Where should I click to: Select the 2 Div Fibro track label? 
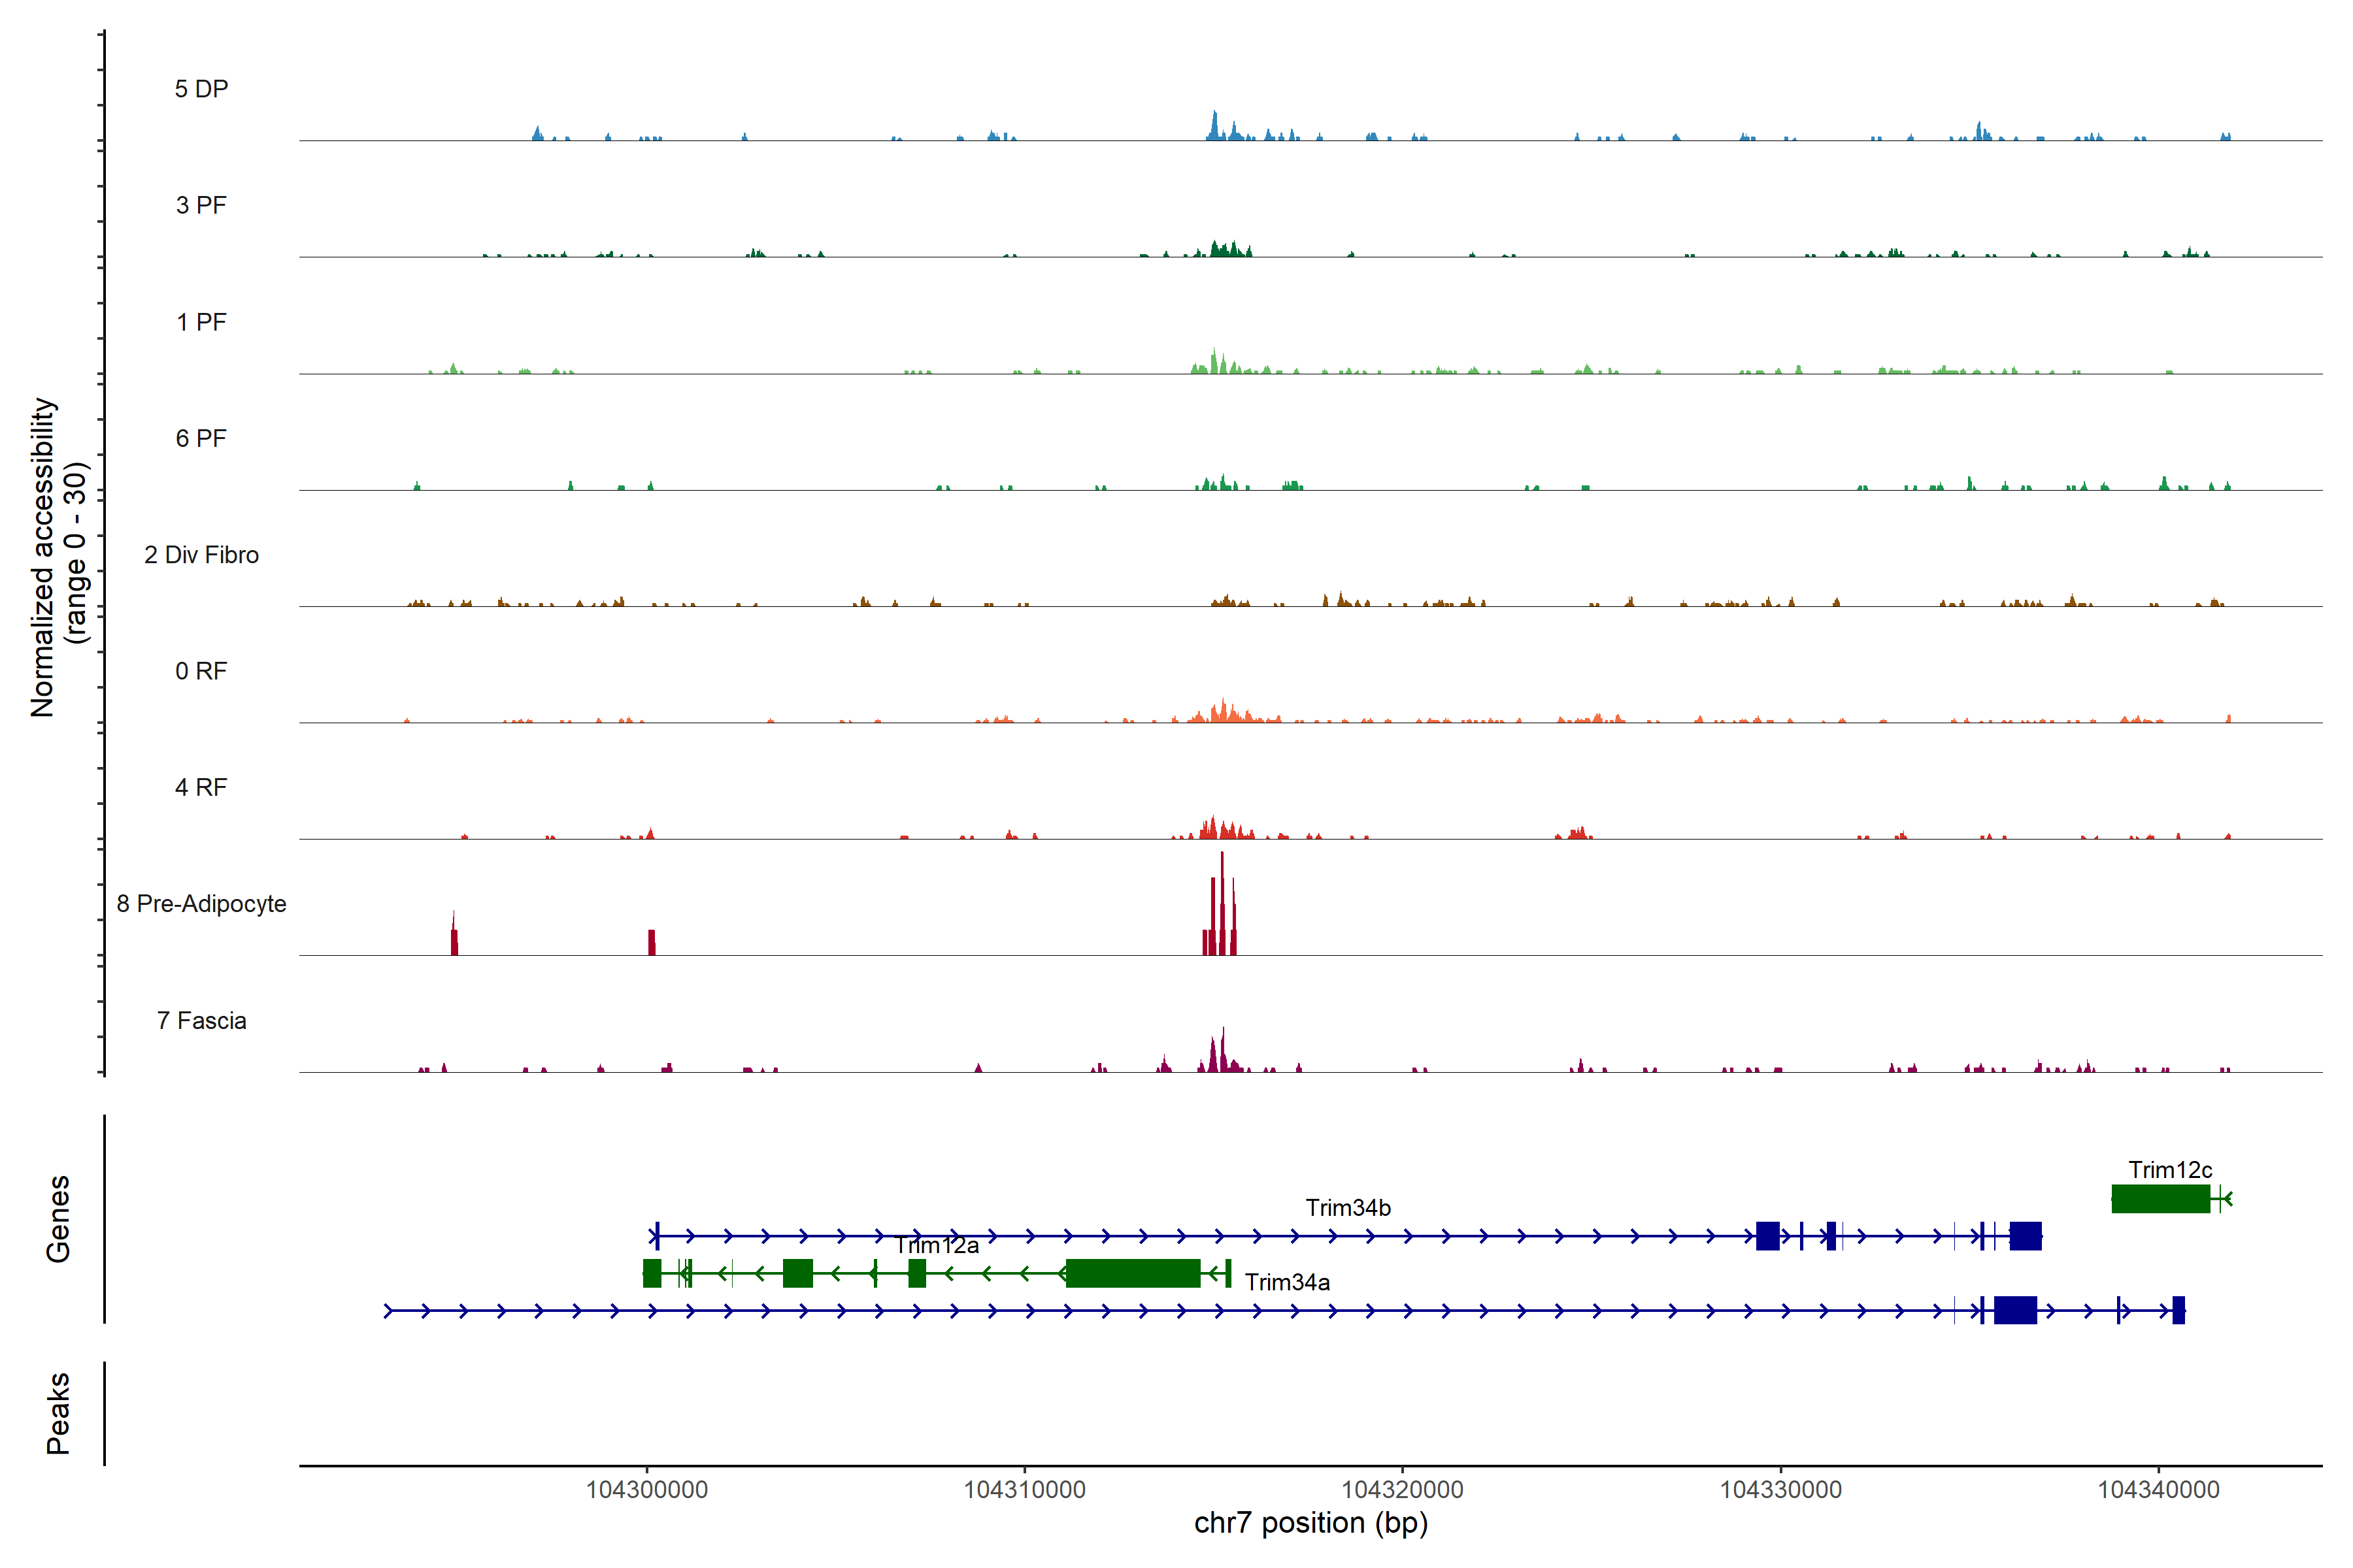[201, 555]
